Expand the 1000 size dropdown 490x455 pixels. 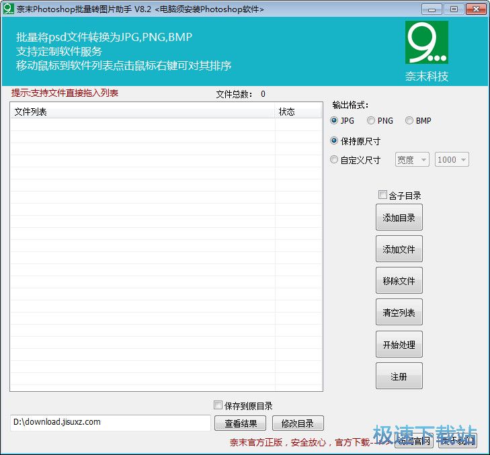tap(452, 160)
